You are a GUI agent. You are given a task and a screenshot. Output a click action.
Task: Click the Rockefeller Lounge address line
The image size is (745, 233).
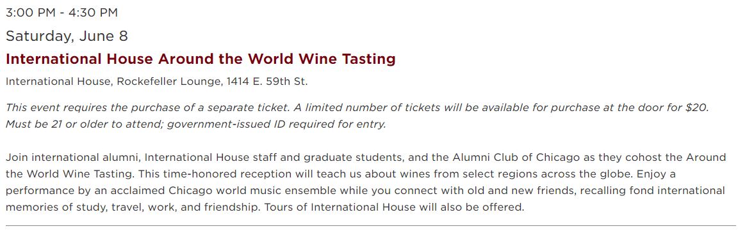point(157,82)
